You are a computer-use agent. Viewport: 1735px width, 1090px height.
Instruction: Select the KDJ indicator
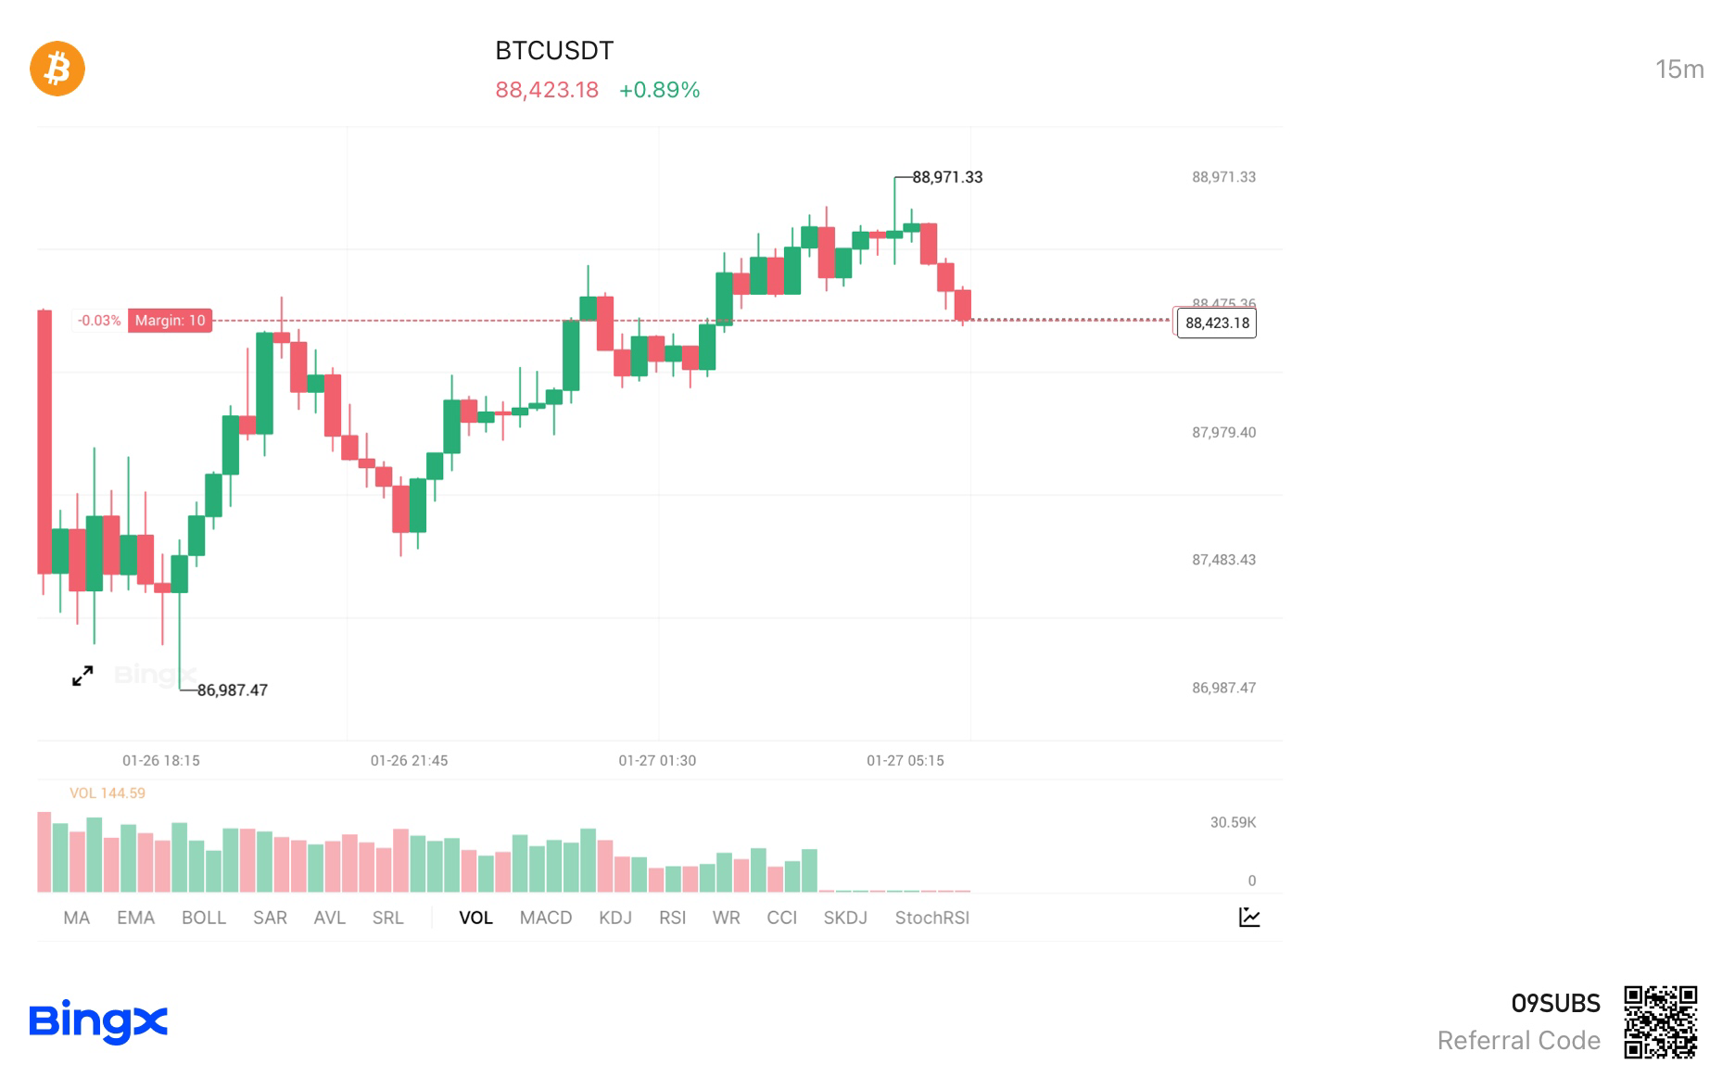(x=616, y=918)
